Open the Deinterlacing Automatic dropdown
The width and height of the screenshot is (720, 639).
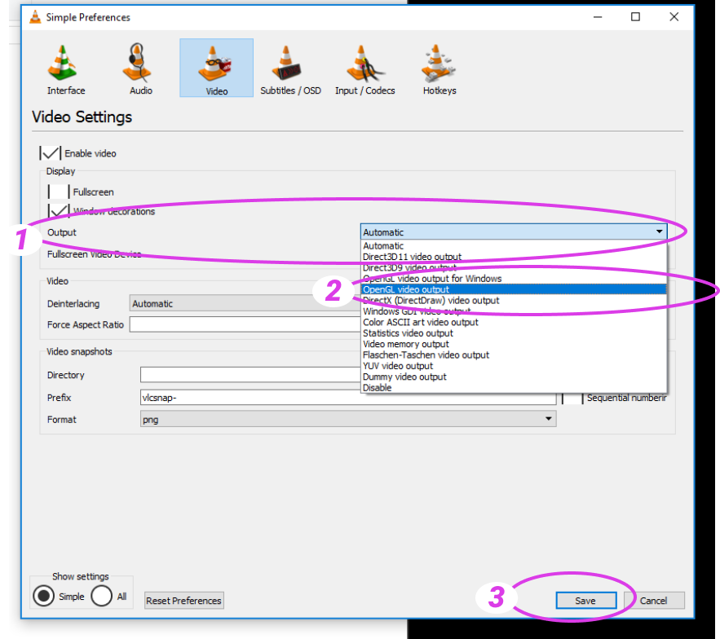245,304
